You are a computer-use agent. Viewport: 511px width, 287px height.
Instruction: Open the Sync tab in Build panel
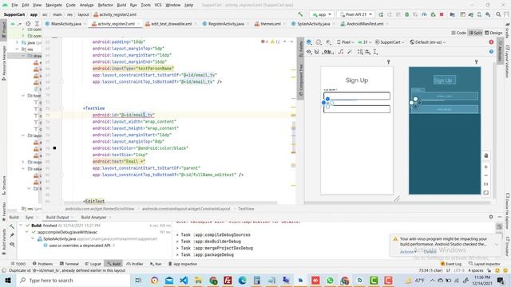click(x=30, y=217)
